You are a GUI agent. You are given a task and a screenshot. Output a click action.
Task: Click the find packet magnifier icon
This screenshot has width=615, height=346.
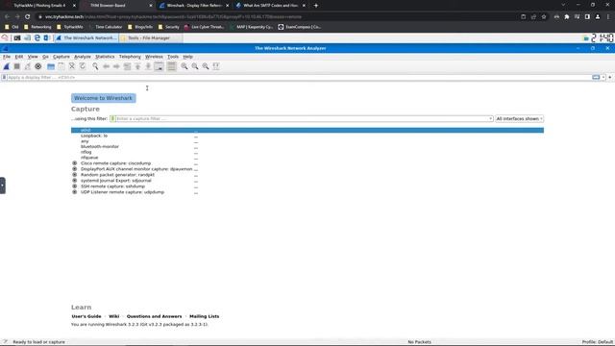click(95, 66)
